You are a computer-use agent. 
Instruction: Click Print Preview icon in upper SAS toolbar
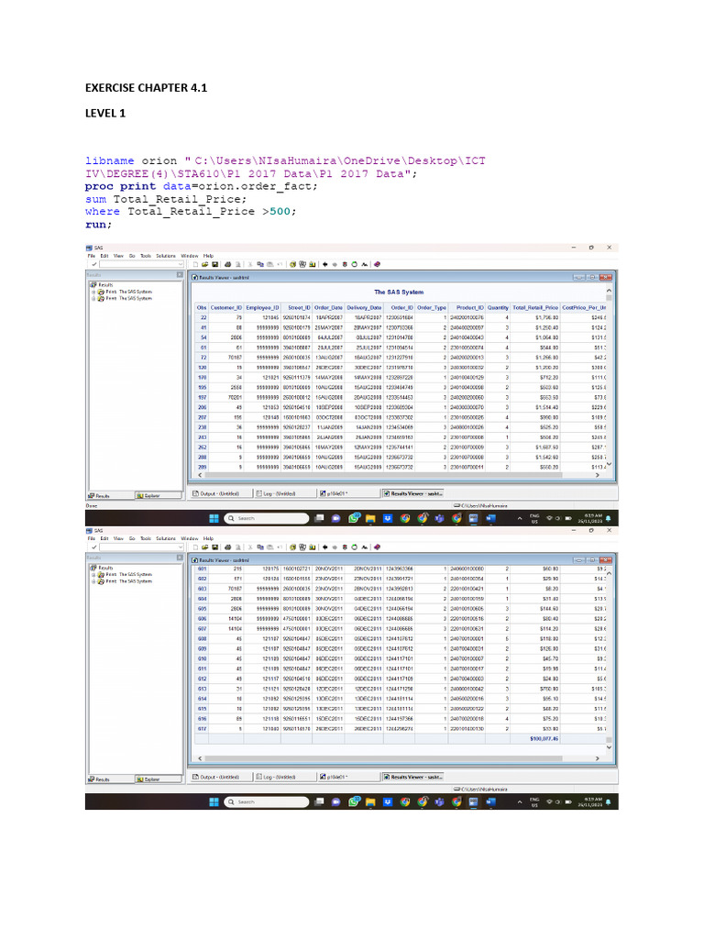tap(237, 264)
